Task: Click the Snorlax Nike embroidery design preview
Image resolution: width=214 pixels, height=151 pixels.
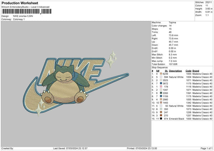Action: click(x=76, y=83)
